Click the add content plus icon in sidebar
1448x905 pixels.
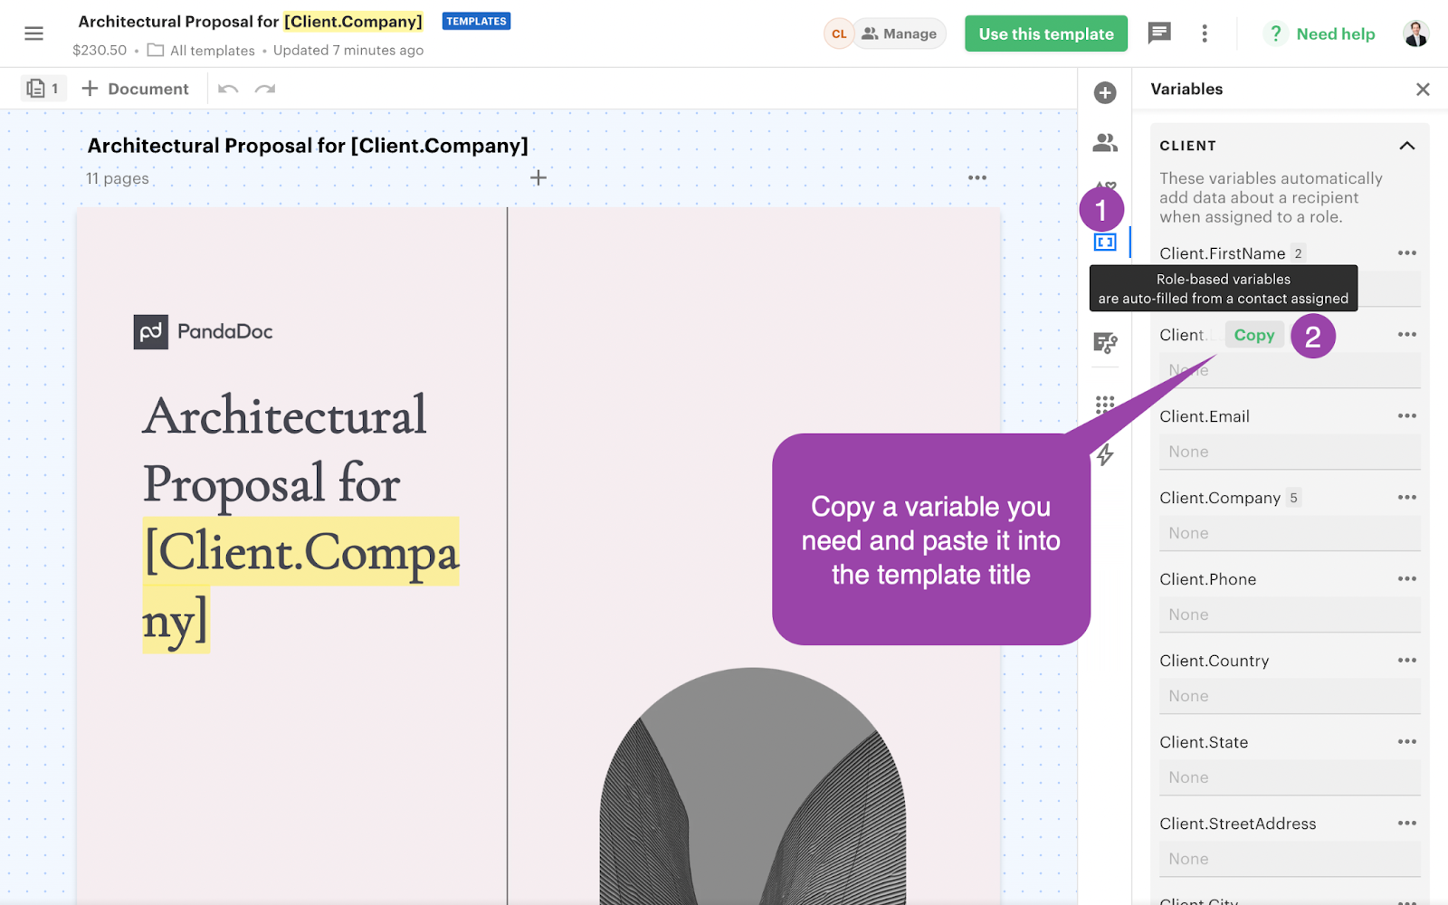[x=1104, y=92]
